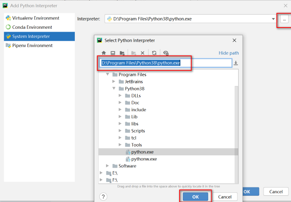291x202 pixels.
Task: Expand the E:\ drive arrow
Action: point(101,173)
